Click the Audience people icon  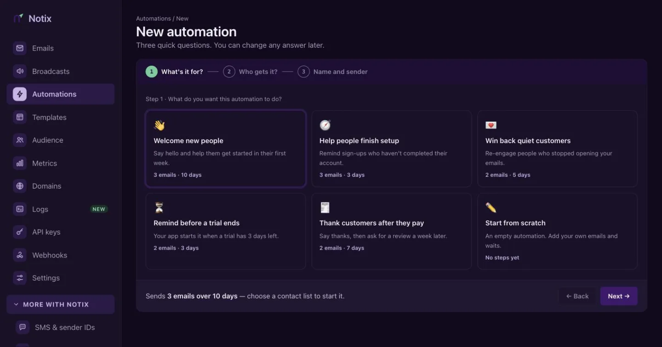tap(20, 140)
